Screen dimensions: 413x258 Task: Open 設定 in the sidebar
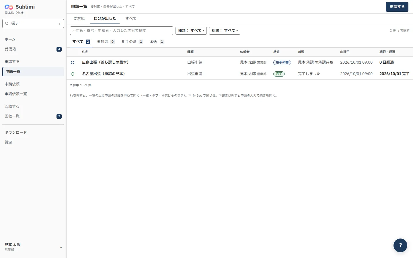[x=33, y=142]
